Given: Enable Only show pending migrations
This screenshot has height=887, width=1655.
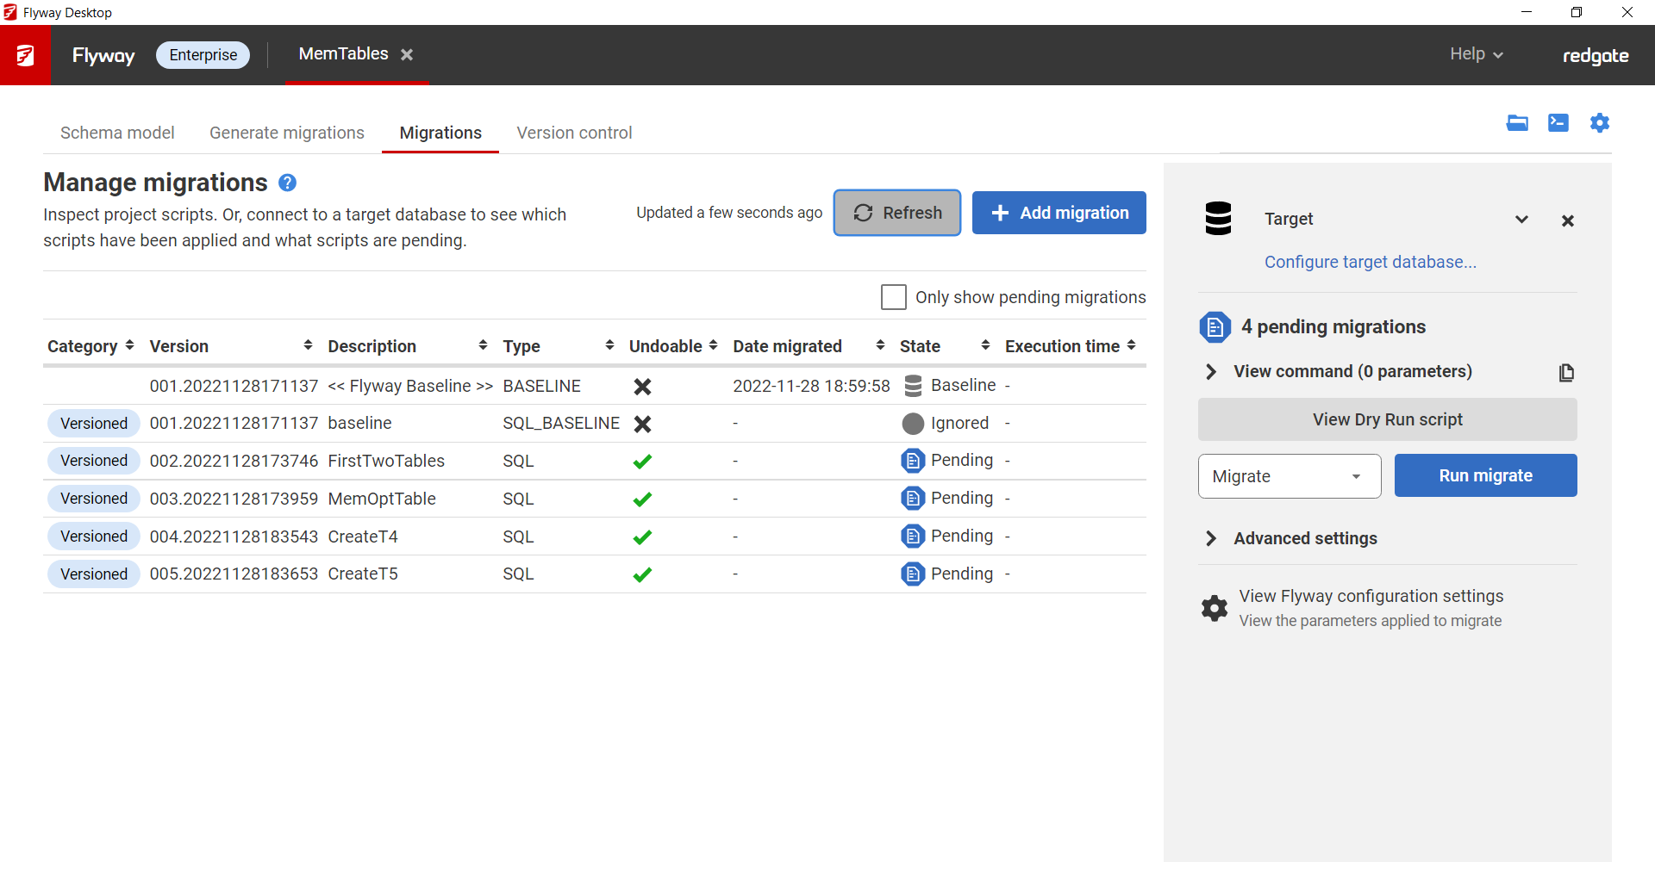Looking at the screenshot, I should [894, 296].
